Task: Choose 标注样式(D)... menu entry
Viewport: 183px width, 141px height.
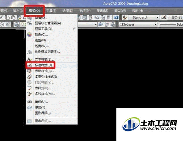Action: pos(52,65)
